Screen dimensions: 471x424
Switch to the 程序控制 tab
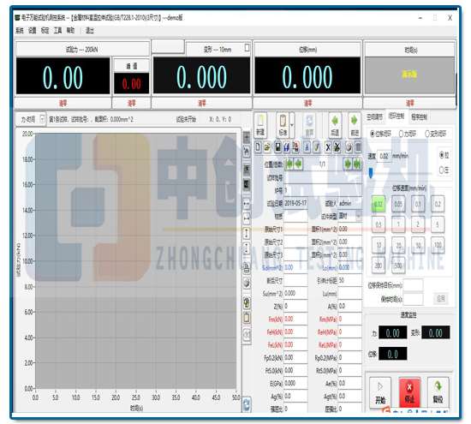[x=420, y=116]
